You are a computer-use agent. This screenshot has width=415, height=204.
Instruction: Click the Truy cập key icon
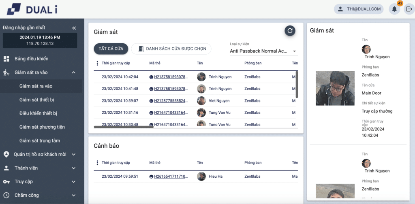point(6,182)
